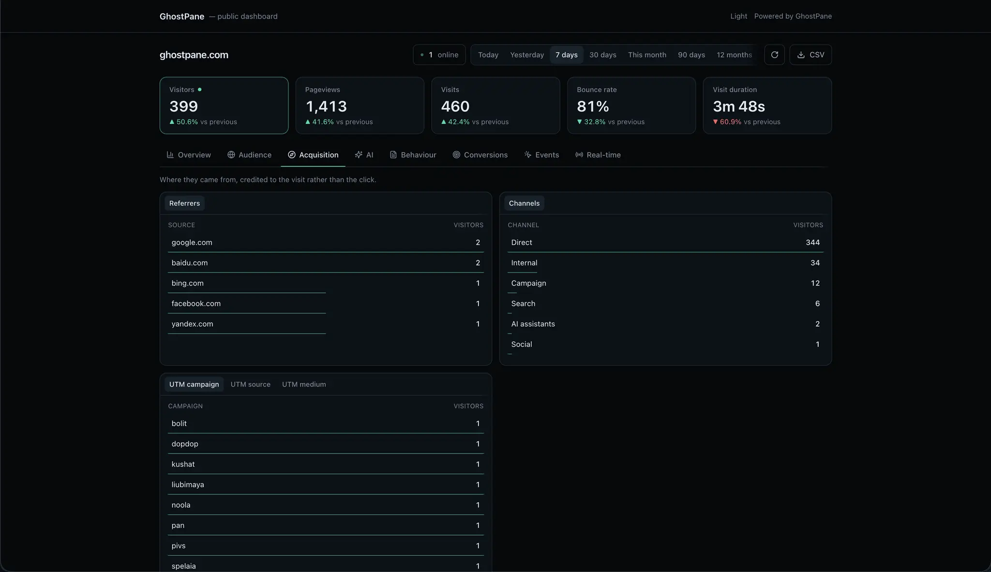Screen dimensions: 991x572
Task: Select the 30 days range
Action: click(x=603, y=55)
